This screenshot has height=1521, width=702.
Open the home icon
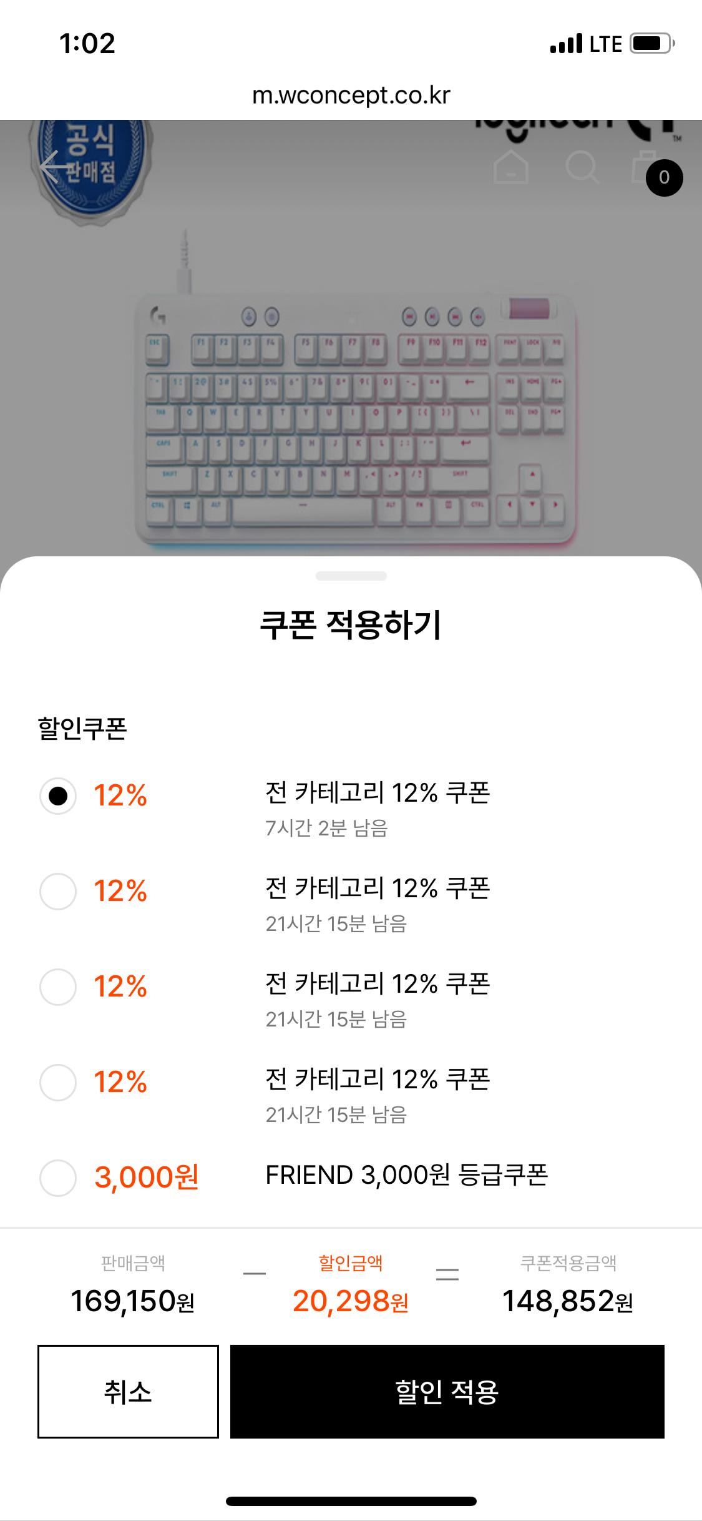[x=511, y=167]
